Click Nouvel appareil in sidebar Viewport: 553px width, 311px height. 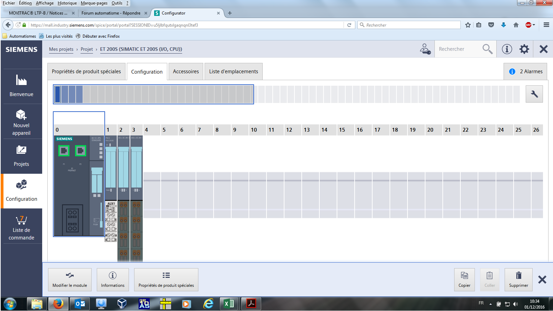21,122
